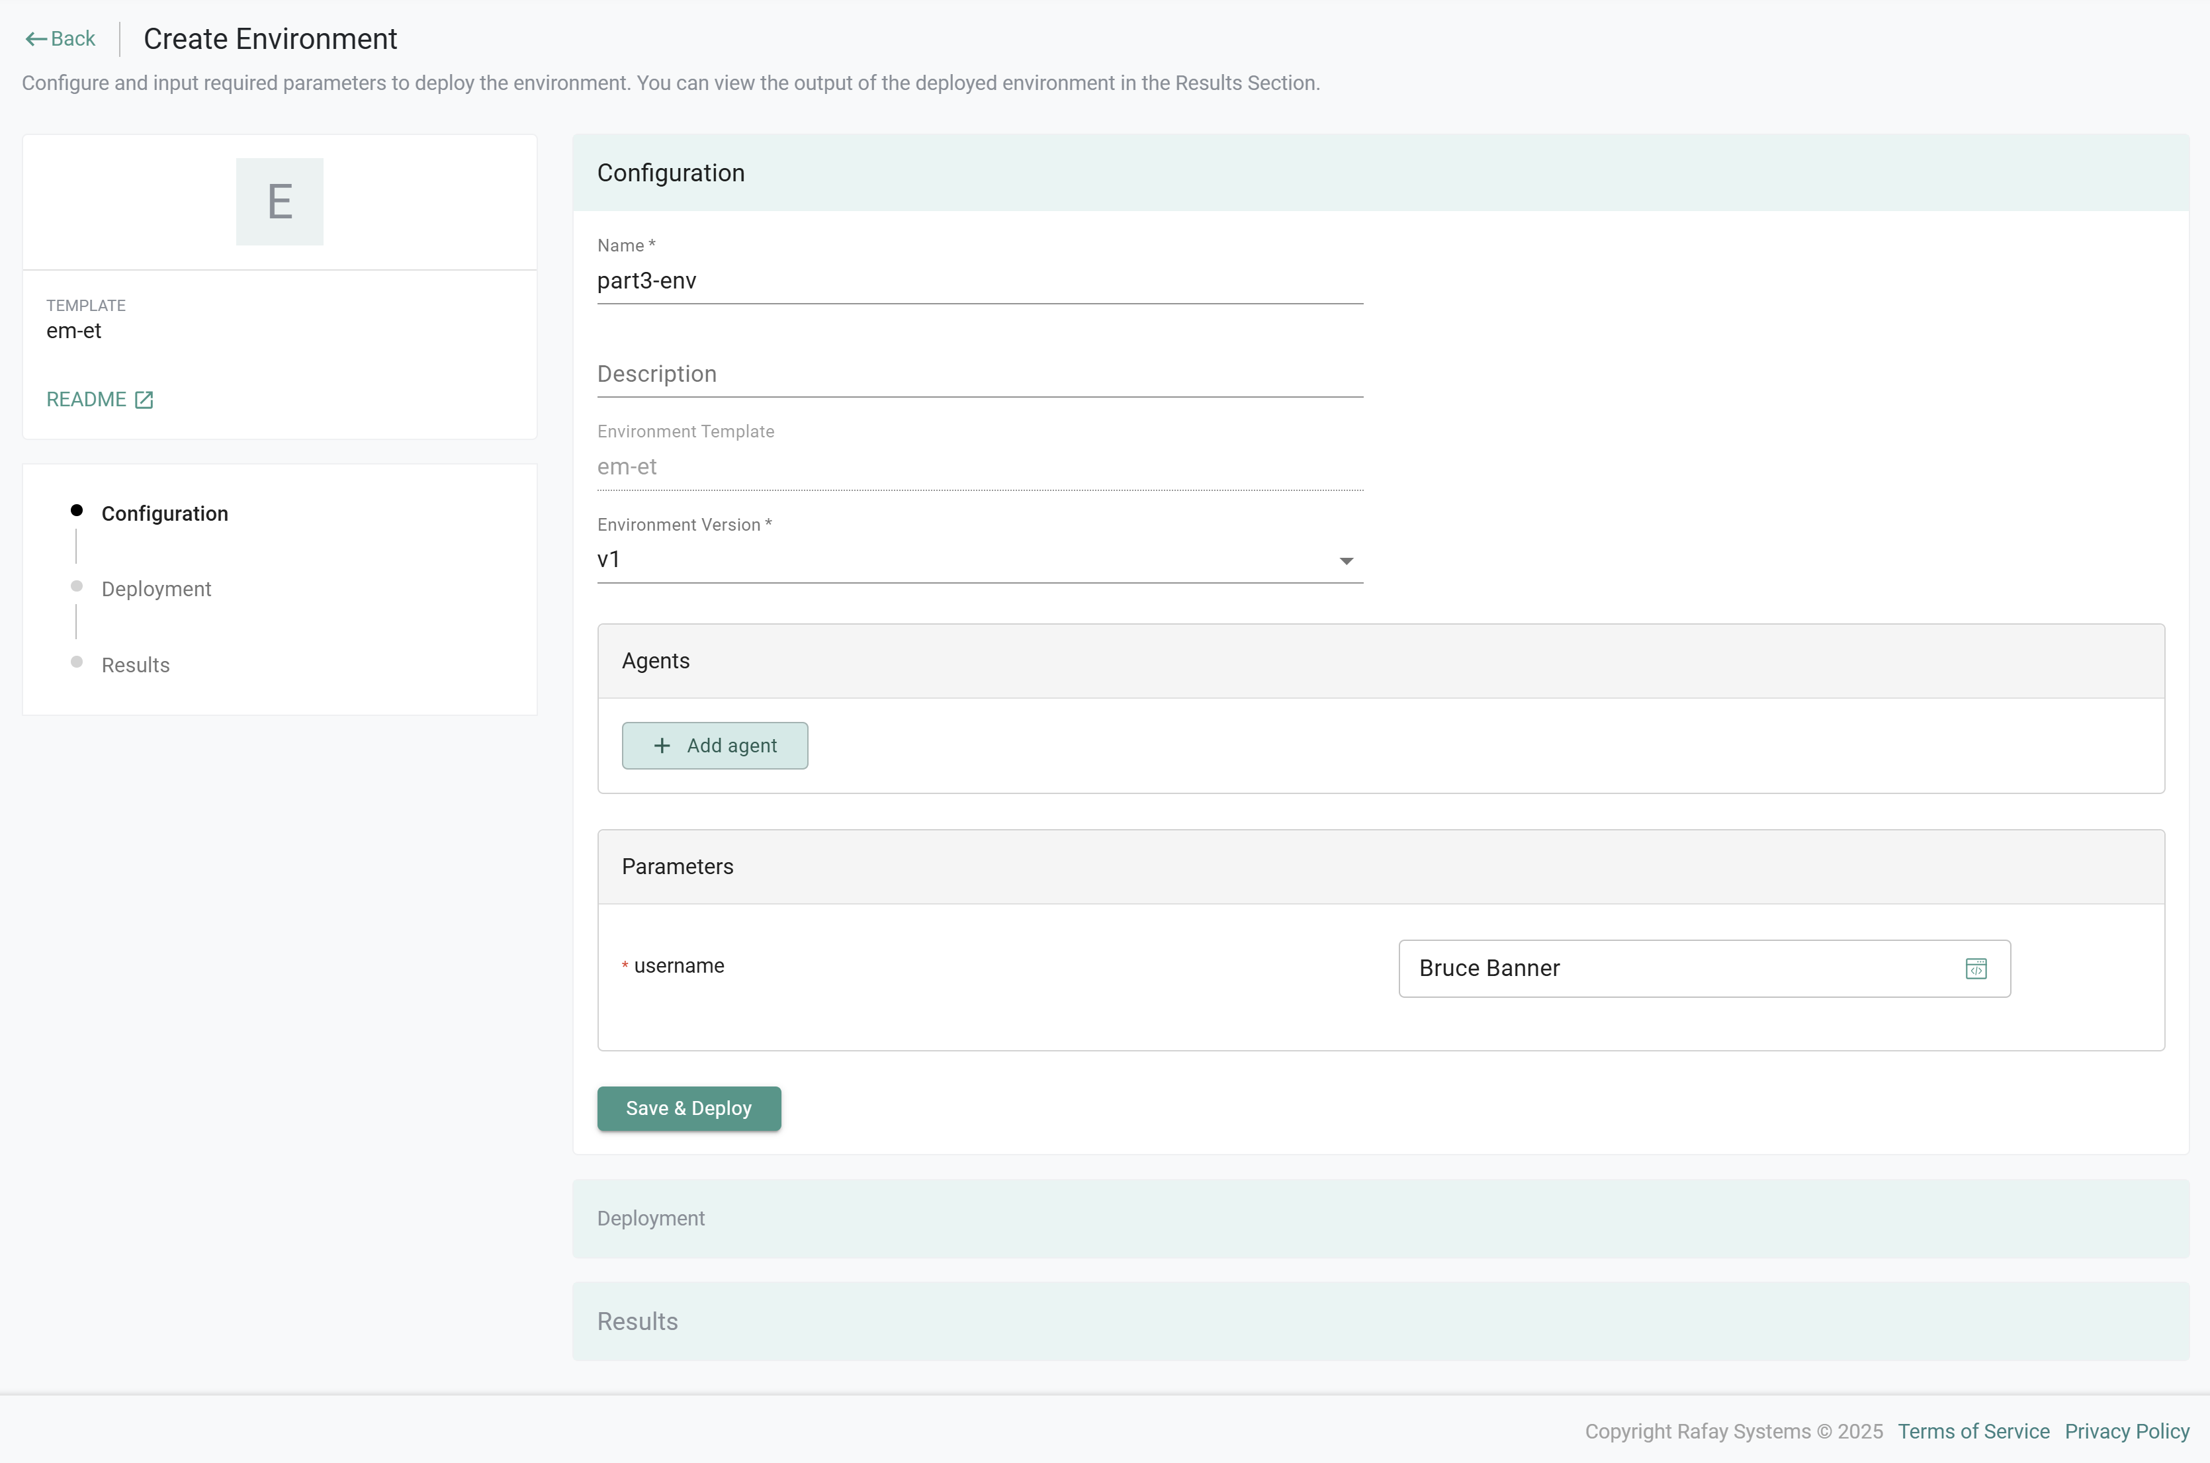The width and height of the screenshot is (2210, 1463).
Task: Click the Save & Deploy button
Action: 688,1108
